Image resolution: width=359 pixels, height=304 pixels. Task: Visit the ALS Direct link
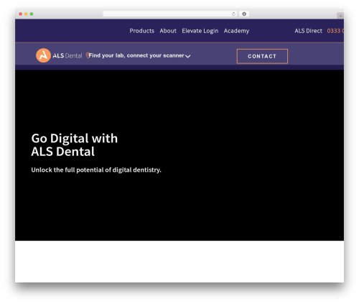pos(308,31)
